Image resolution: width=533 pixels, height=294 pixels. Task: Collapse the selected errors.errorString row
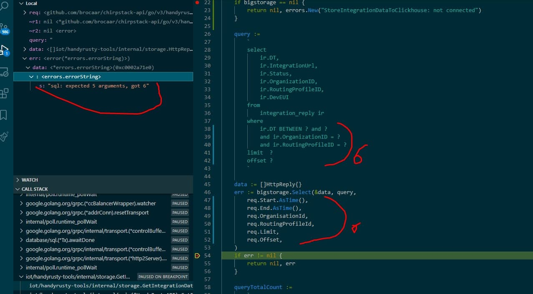[x=31, y=77]
